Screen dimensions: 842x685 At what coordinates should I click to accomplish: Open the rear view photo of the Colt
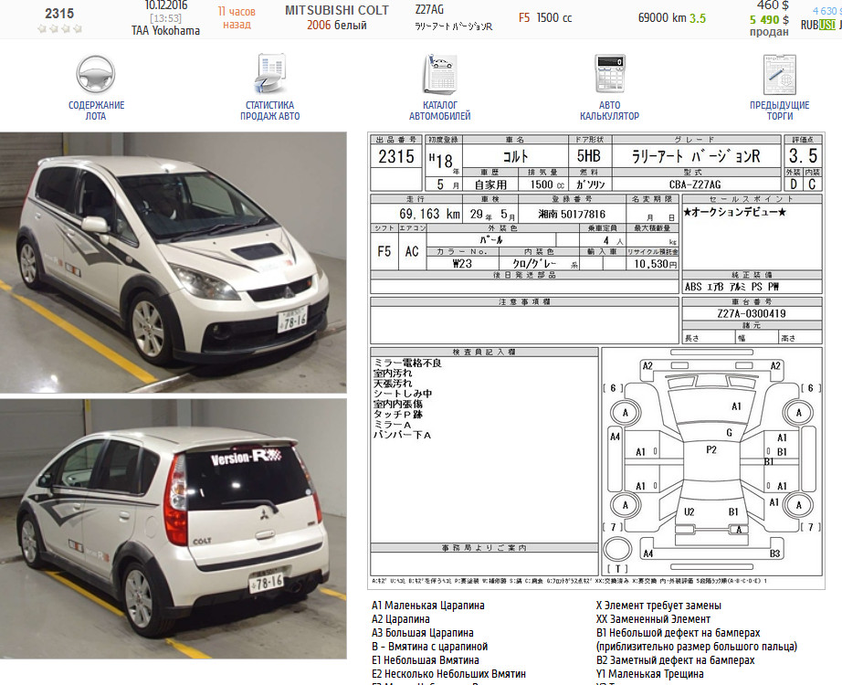coord(173,529)
